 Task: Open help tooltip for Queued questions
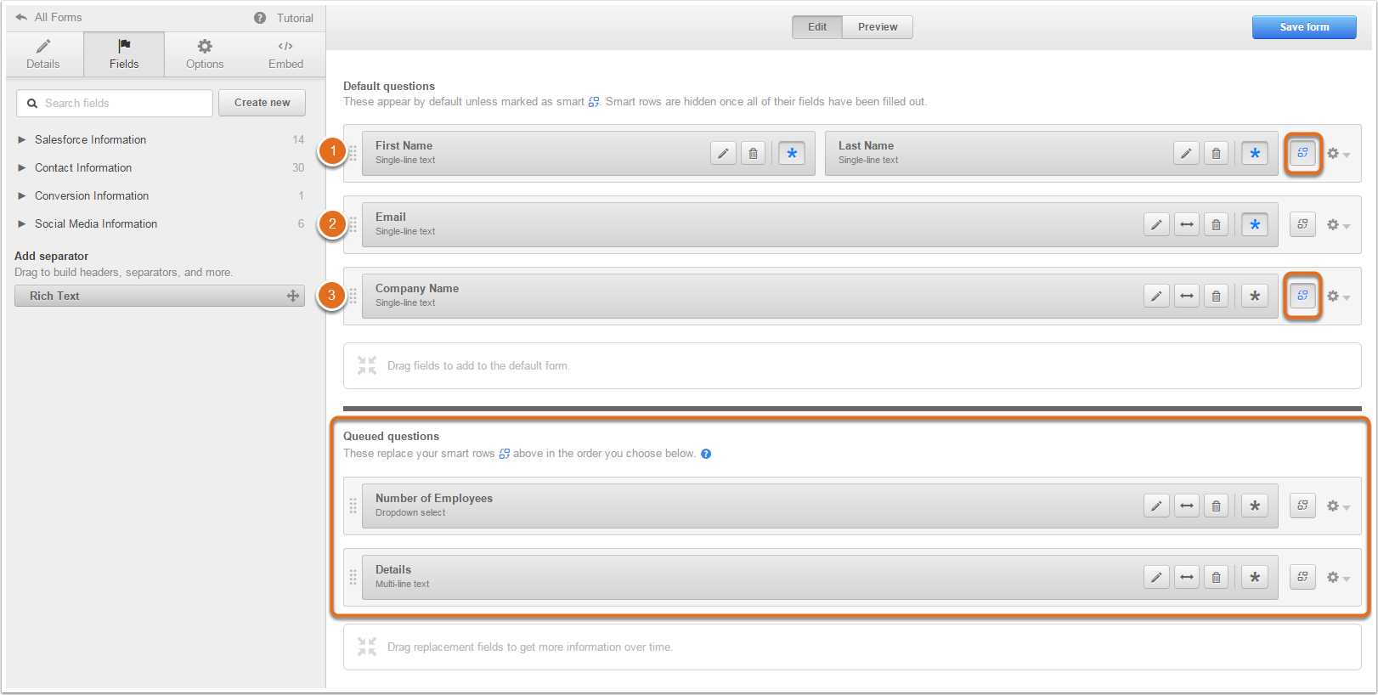[706, 454]
